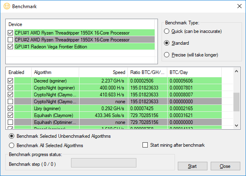Uncheck GPU#1 Radeon Vega Frontier Edition
This screenshot has height=176, width=246.
pos(11,46)
